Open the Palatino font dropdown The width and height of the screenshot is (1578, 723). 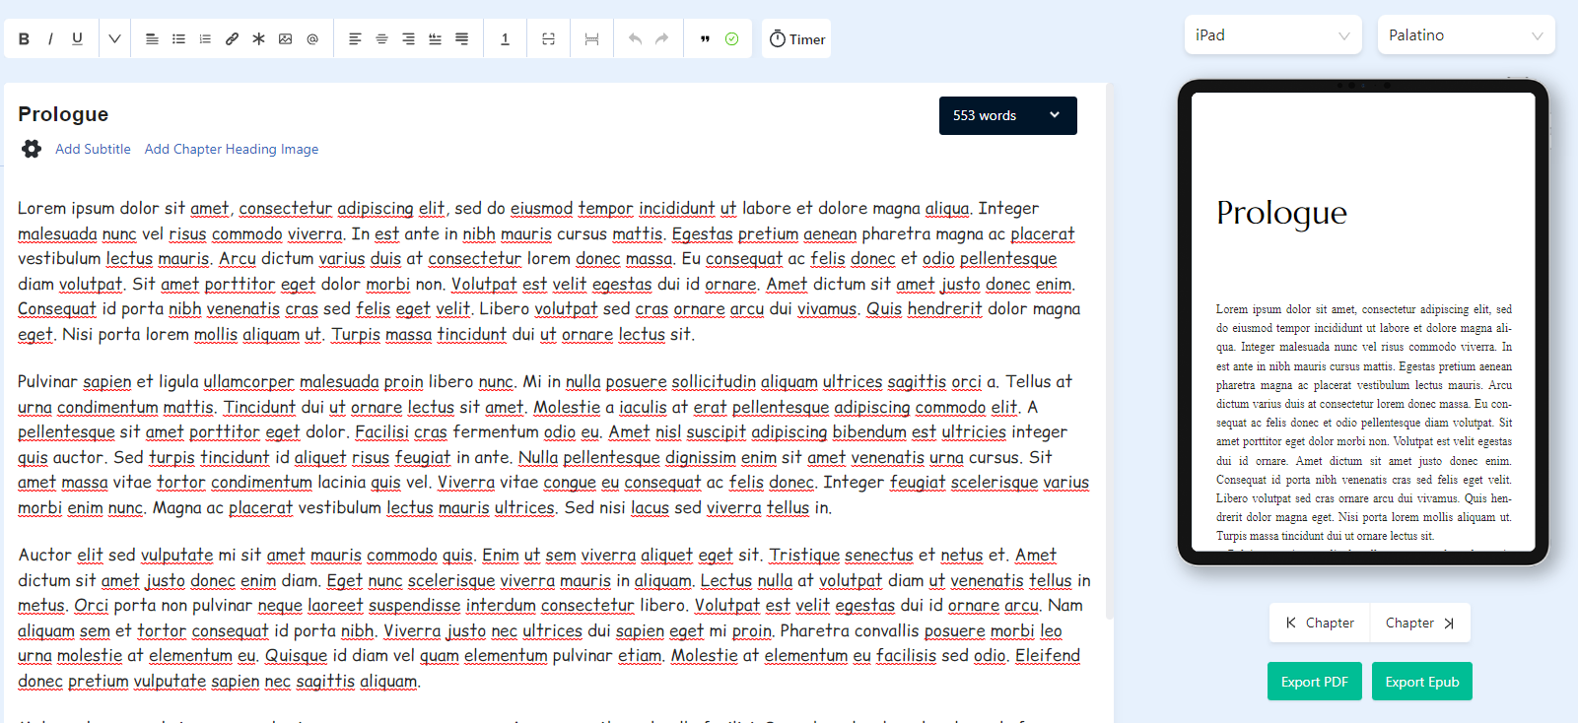click(x=1466, y=35)
